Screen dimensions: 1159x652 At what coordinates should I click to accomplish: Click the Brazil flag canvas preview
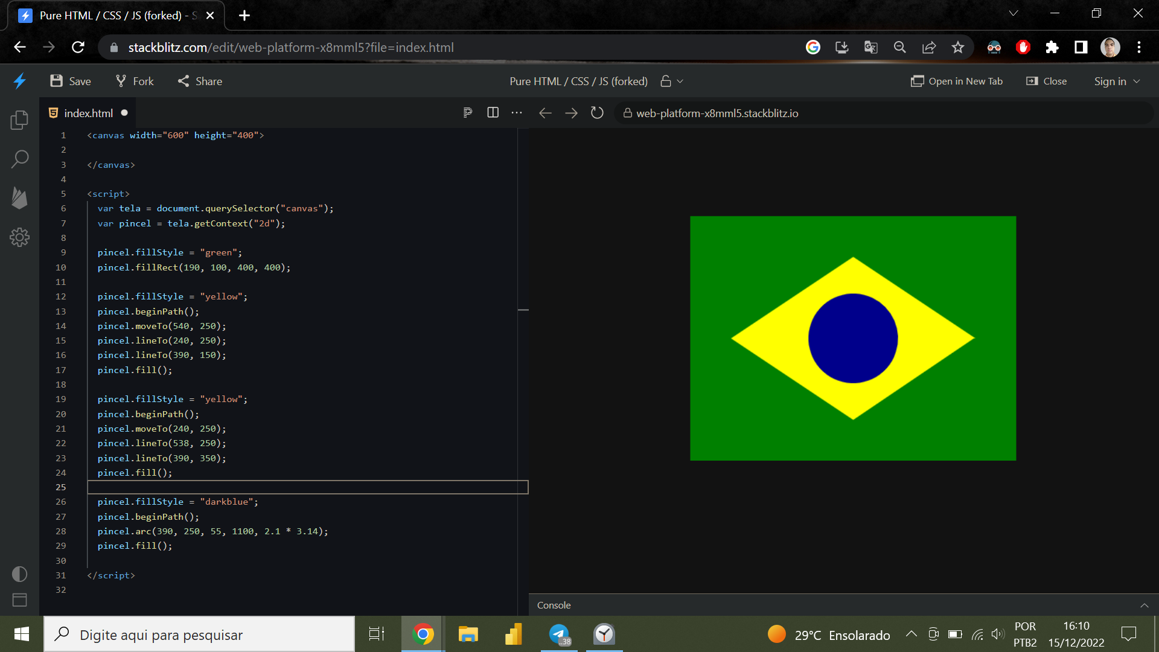(x=853, y=338)
